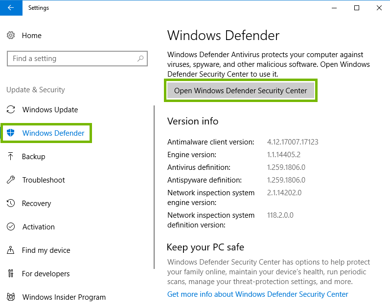Click the search magnifier icon

pyautogui.click(x=140, y=59)
